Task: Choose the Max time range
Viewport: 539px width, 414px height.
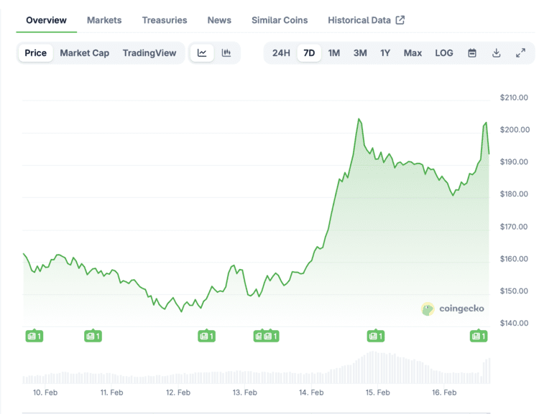Action: (x=413, y=53)
